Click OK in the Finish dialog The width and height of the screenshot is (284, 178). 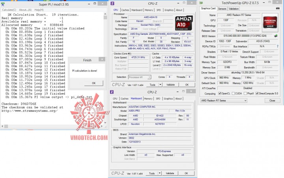[93, 83]
